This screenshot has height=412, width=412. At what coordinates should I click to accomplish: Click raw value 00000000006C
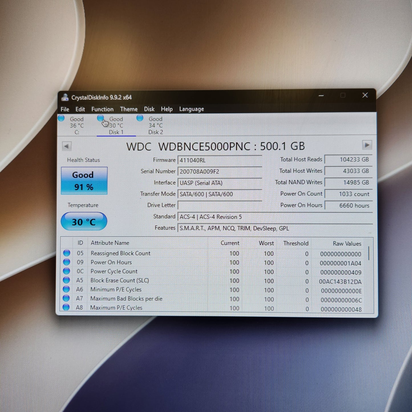(341, 300)
